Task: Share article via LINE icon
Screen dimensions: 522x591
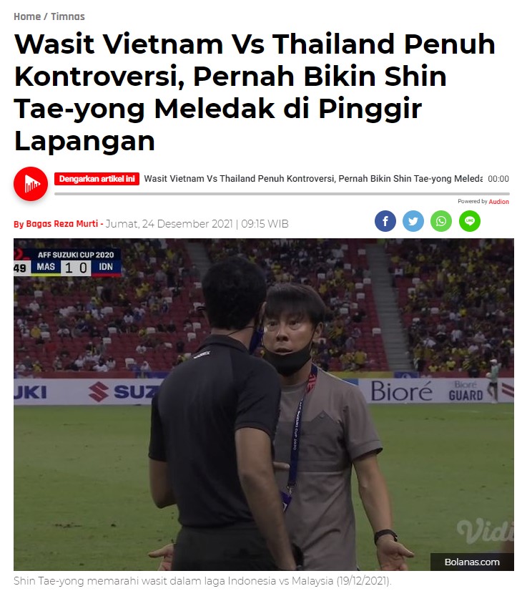Action: 469,221
